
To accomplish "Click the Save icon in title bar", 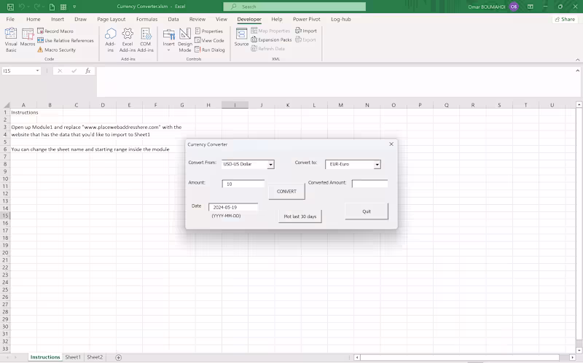I will 10,7.
